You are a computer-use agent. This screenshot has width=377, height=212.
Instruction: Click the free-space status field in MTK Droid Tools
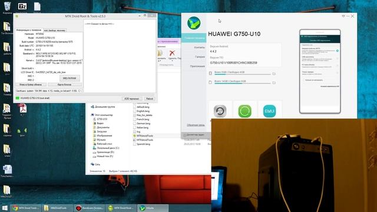coord(49,91)
